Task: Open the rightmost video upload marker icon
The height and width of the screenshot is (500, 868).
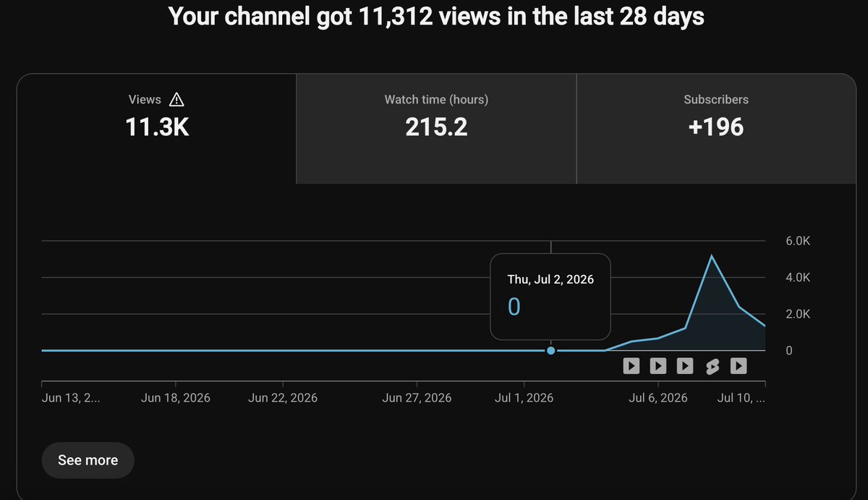Action: [739, 366]
